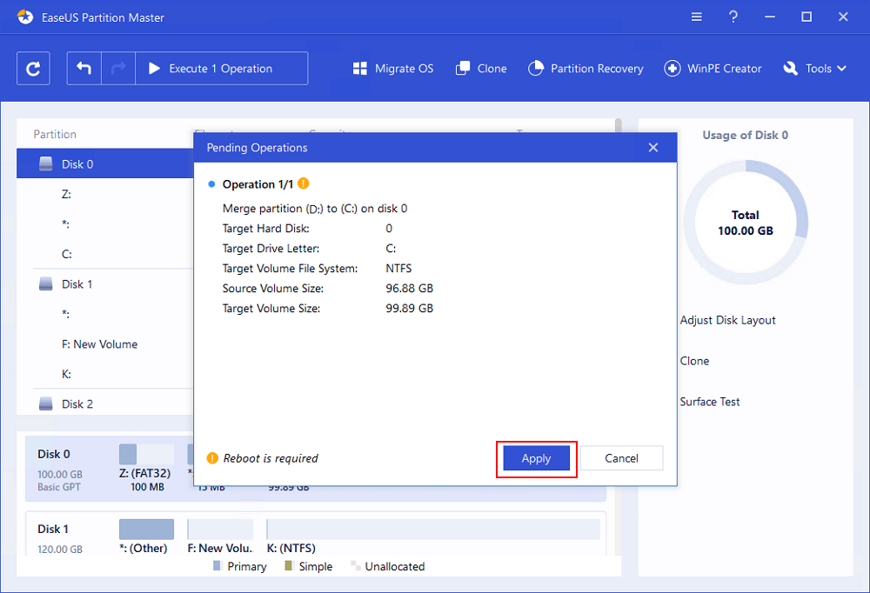Launch the Clone tool in toolbar

tap(480, 69)
